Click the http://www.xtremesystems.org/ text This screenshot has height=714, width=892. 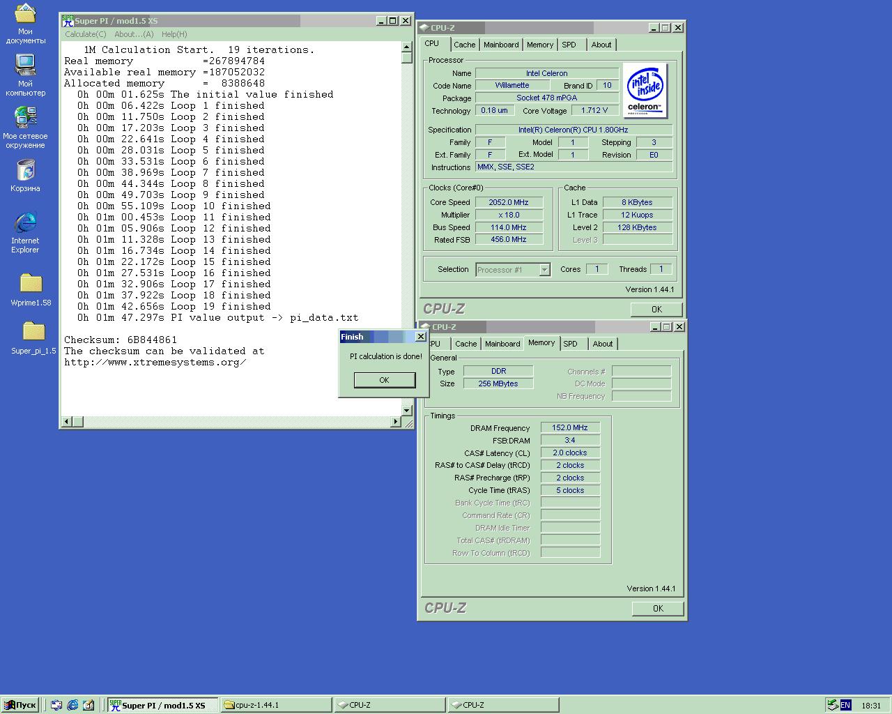[155, 363]
